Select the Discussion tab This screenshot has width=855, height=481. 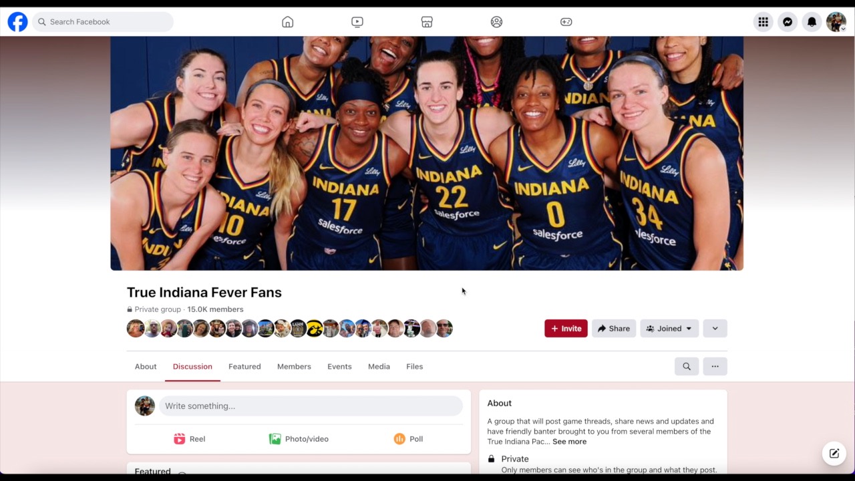click(x=192, y=366)
